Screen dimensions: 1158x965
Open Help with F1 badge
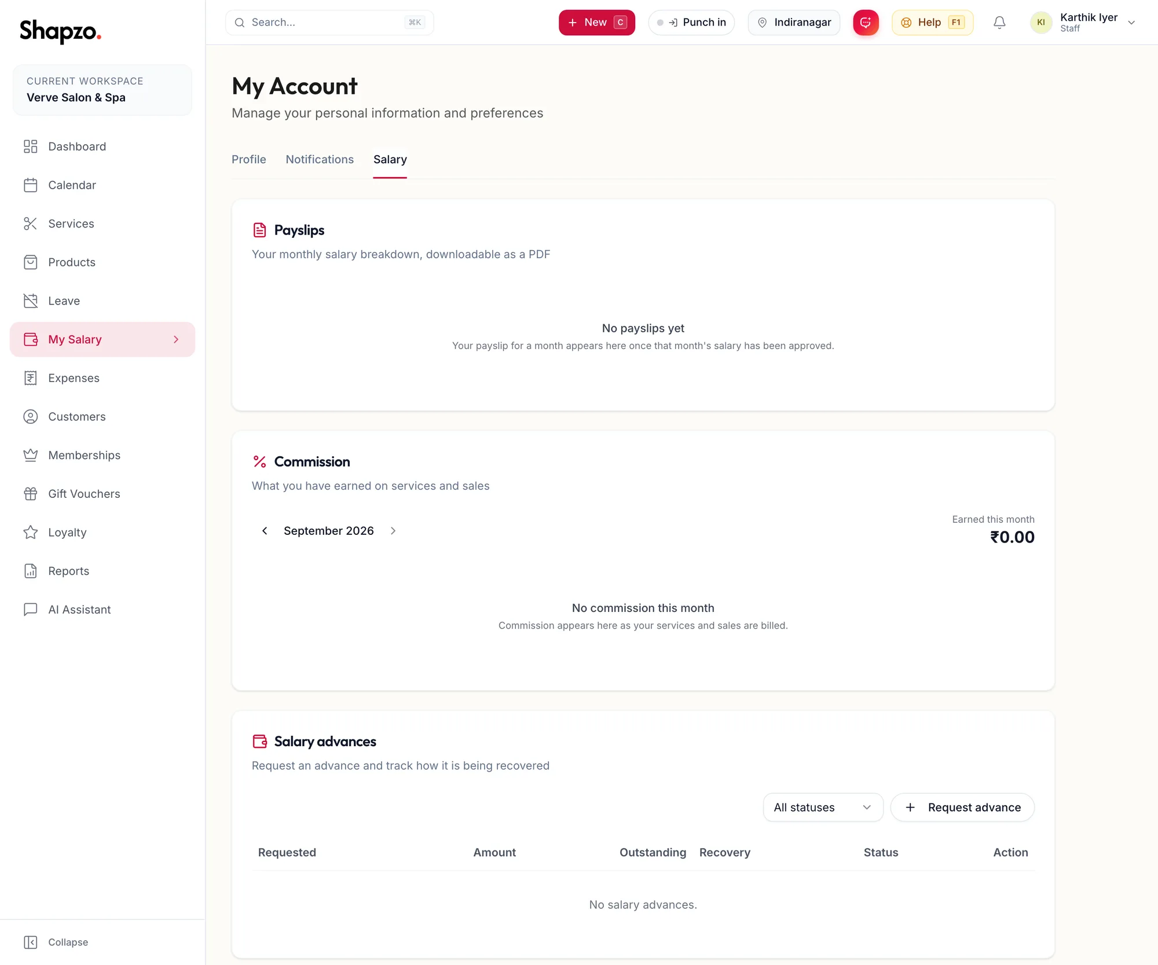(932, 23)
